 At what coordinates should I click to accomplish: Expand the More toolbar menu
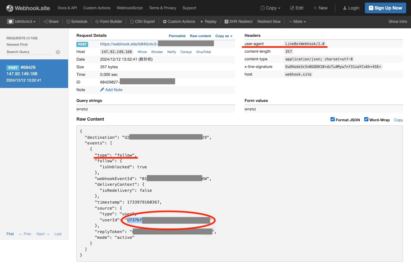pyautogui.click(x=297, y=21)
